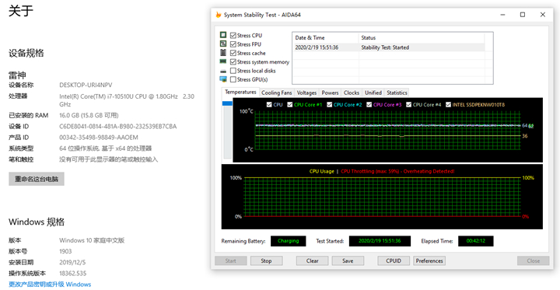560x290 pixels.
Task: Click the cache chip icon beside Stress cache
Action: tap(223, 53)
